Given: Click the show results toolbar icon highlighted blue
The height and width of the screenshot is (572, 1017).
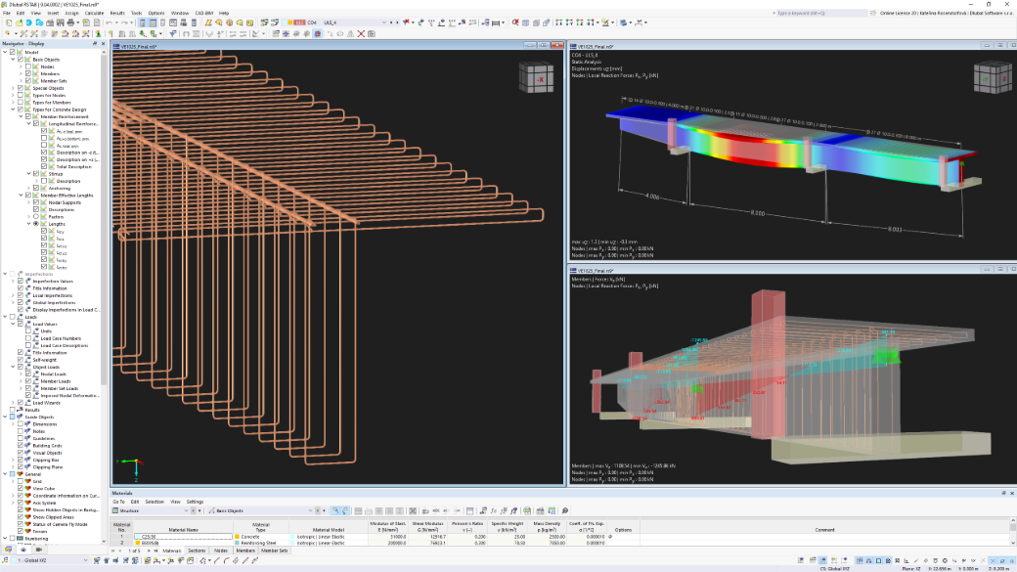Looking at the screenshot, I should point(317,33).
